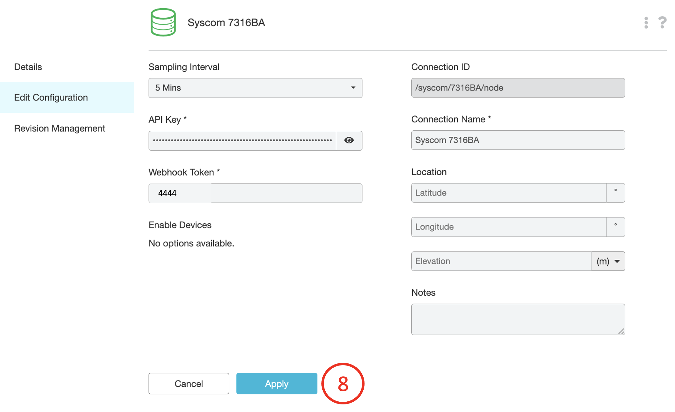
Task: Click the green database connection icon
Action: point(163,22)
